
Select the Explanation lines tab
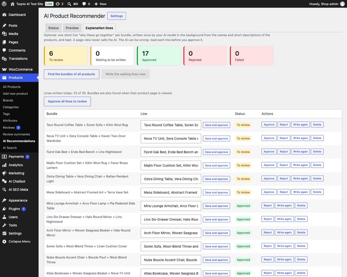pyautogui.click(x=99, y=28)
